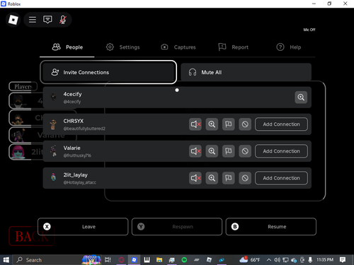Open the volume control in tray

click(277, 260)
